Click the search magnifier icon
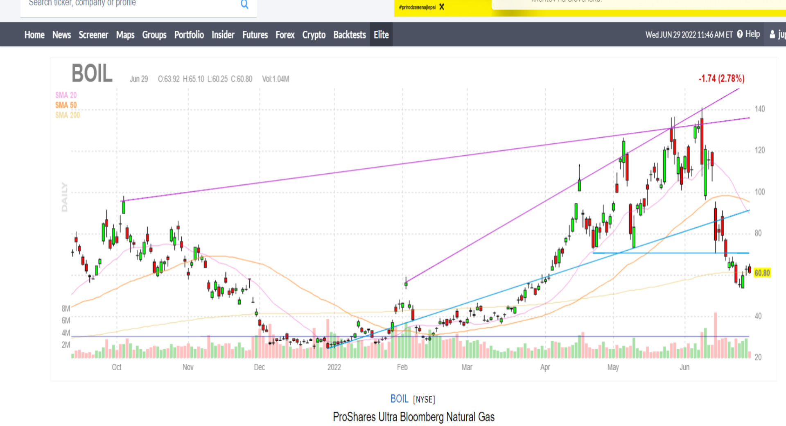786x426 pixels. pyautogui.click(x=244, y=5)
